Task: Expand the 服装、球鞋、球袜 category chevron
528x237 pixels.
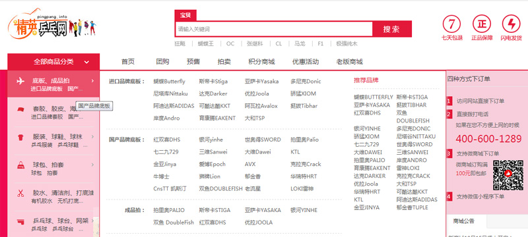Action: [x=92, y=137]
